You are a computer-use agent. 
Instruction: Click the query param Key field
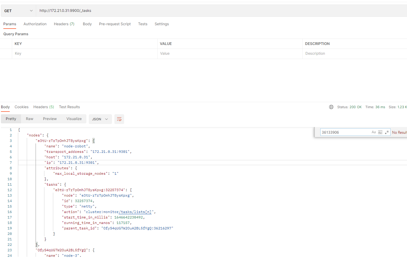pyautogui.click(x=85, y=53)
